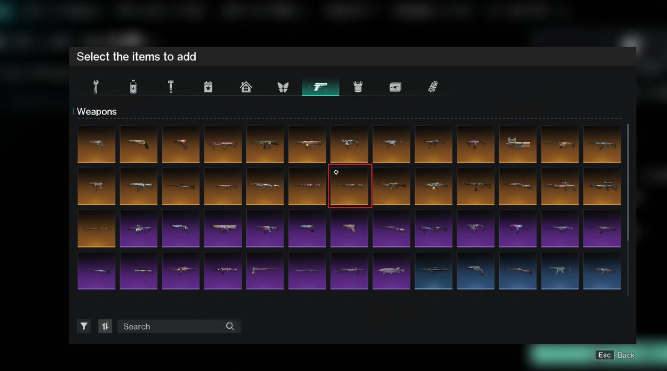The image size is (667, 371).
Task: Switch to the bolt materials category tab
Action: 171,87
